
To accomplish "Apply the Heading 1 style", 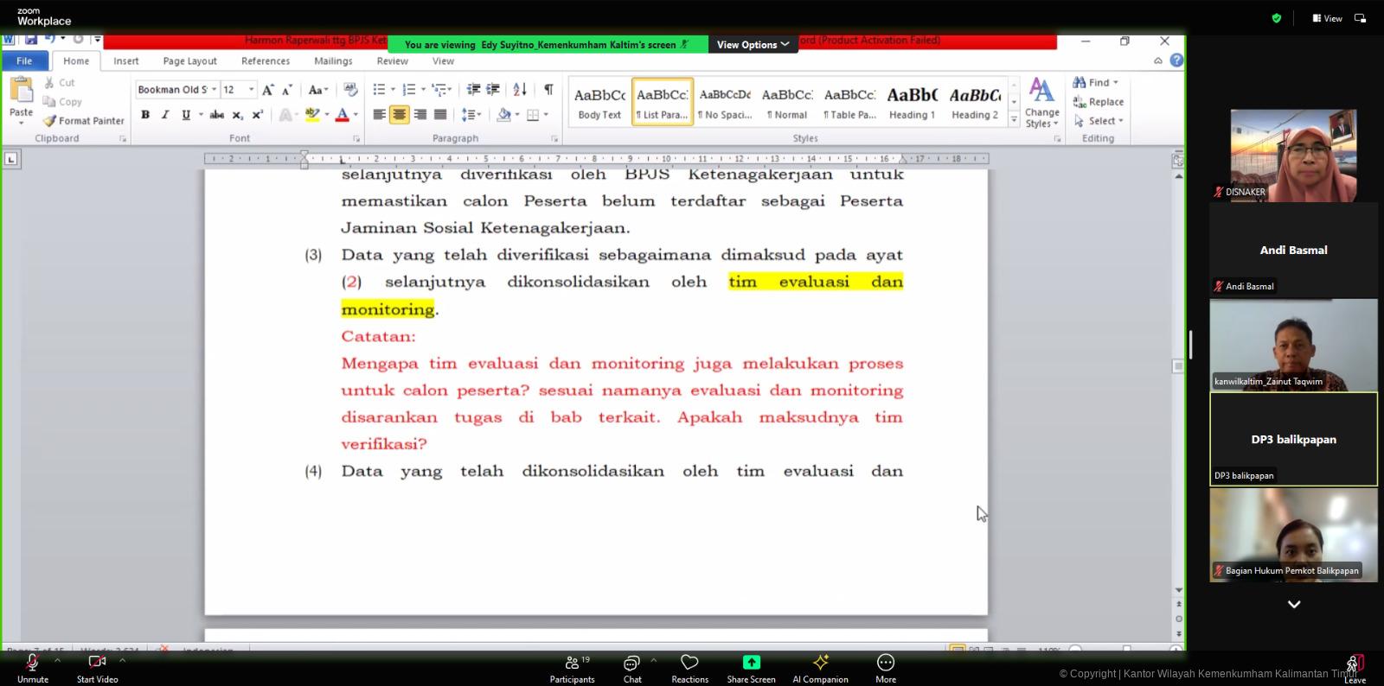I will [x=912, y=103].
